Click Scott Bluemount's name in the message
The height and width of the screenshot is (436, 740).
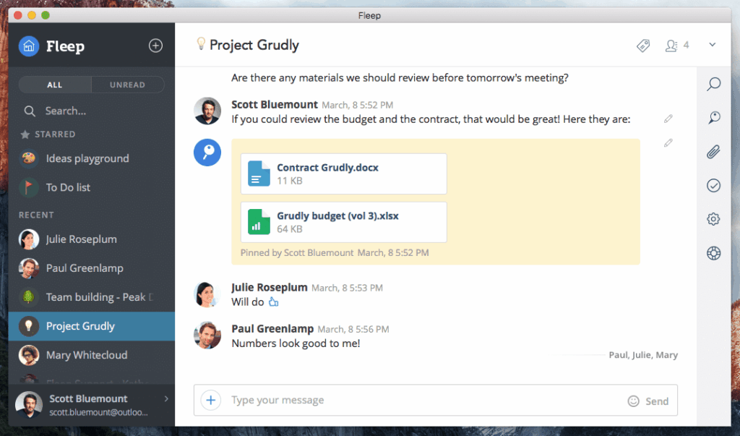pos(275,104)
